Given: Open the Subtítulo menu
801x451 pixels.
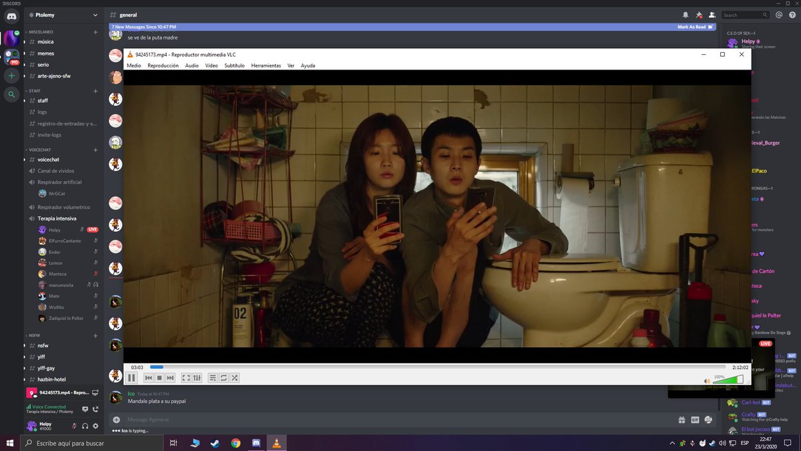Looking at the screenshot, I should (x=234, y=65).
